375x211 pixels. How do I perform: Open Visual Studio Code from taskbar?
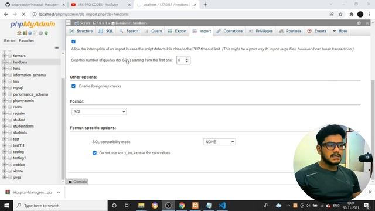222,206
